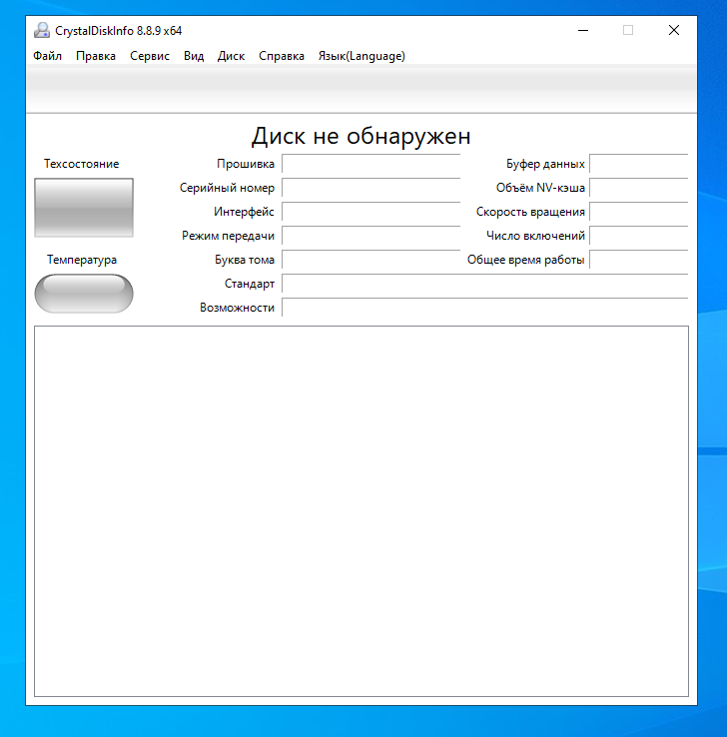Screen dimensions: 727x737
Task: Click the Возможности label
Action: (237, 308)
